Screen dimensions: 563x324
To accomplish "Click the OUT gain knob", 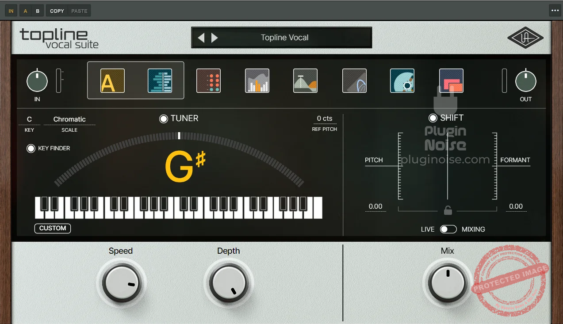I will (526, 82).
